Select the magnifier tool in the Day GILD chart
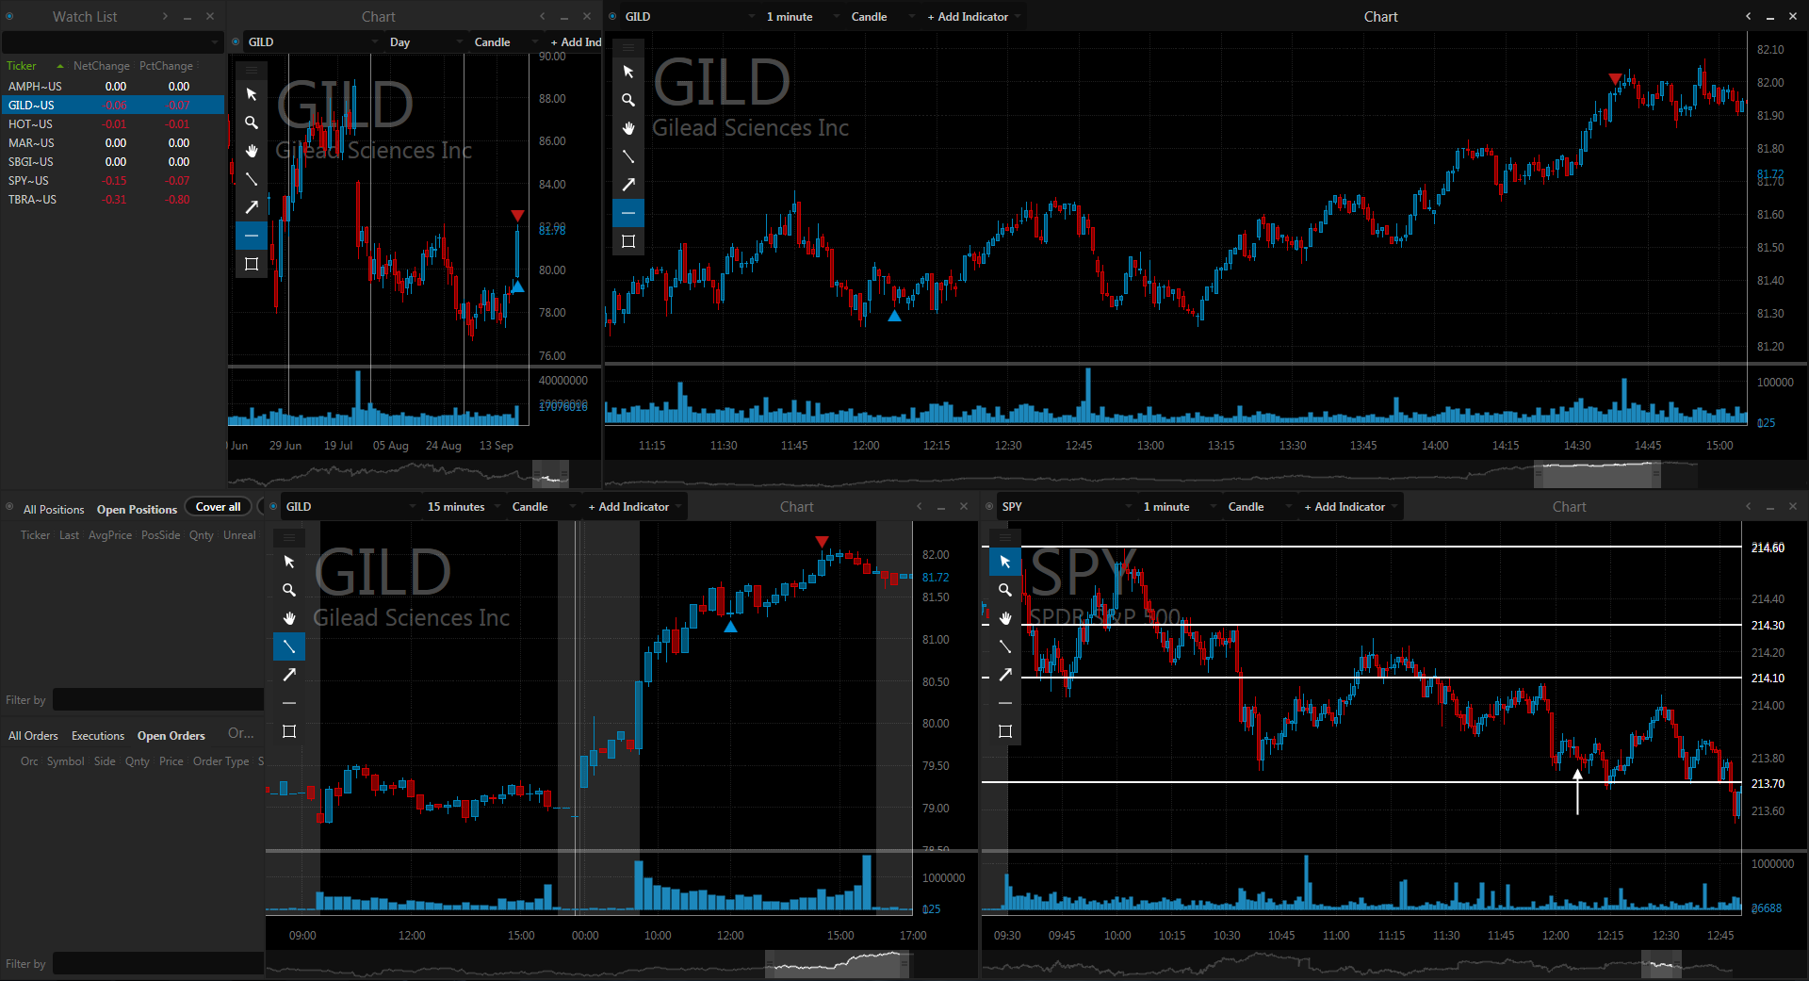The height and width of the screenshot is (981, 1809). (252, 123)
